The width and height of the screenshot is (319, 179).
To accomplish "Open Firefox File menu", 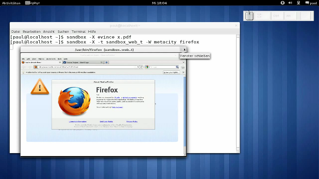I will click(x=23, y=59).
